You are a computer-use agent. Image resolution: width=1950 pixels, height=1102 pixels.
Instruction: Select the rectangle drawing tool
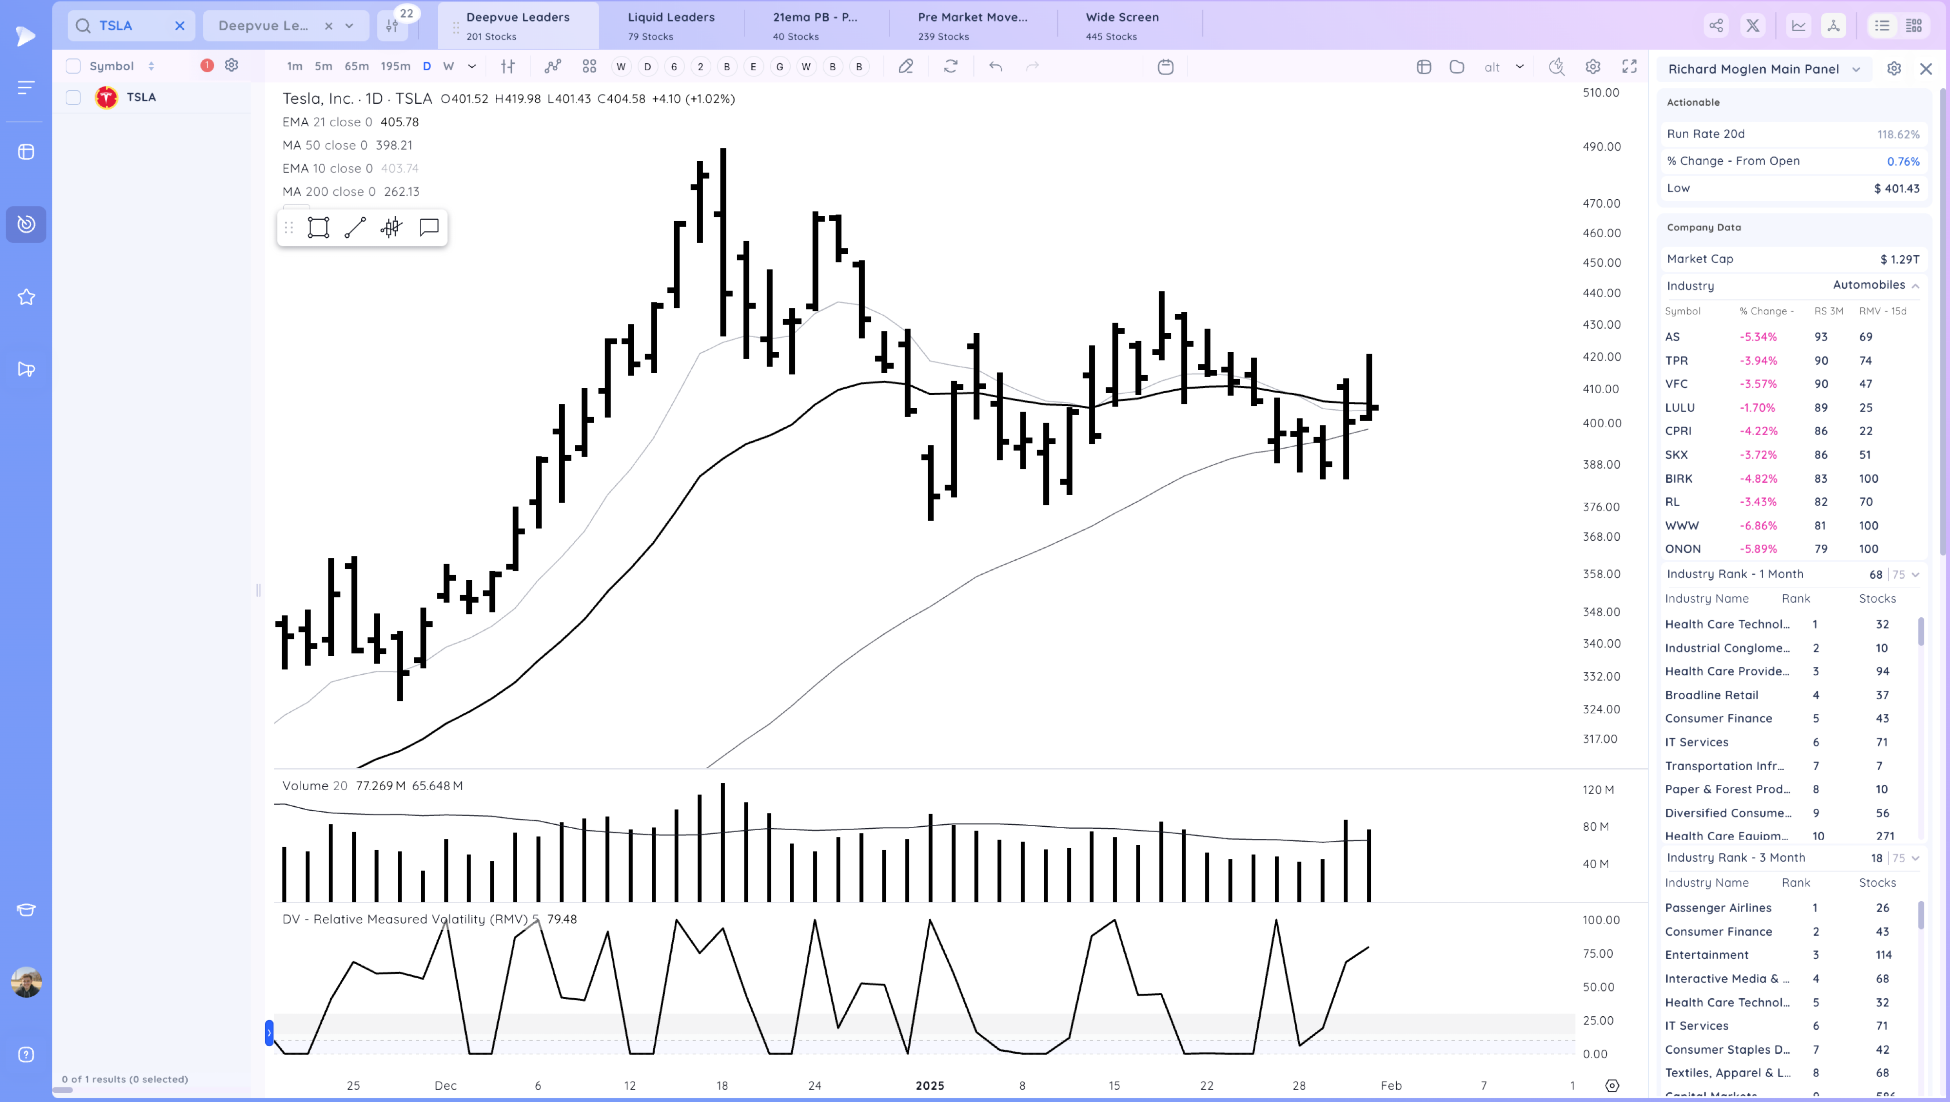318,227
